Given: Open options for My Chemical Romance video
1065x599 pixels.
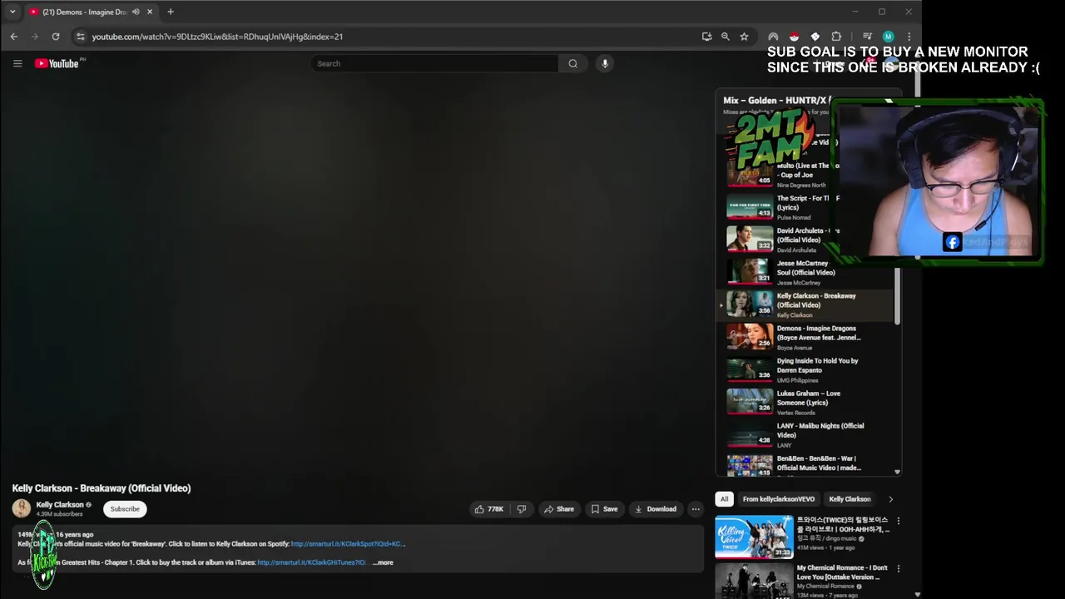Looking at the screenshot, I should pyautogui.click(x=898, y=569).
